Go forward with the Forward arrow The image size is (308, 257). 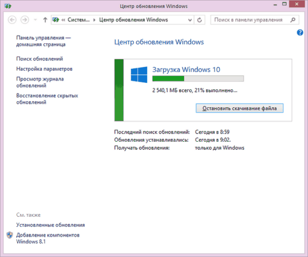coord(25,20)
